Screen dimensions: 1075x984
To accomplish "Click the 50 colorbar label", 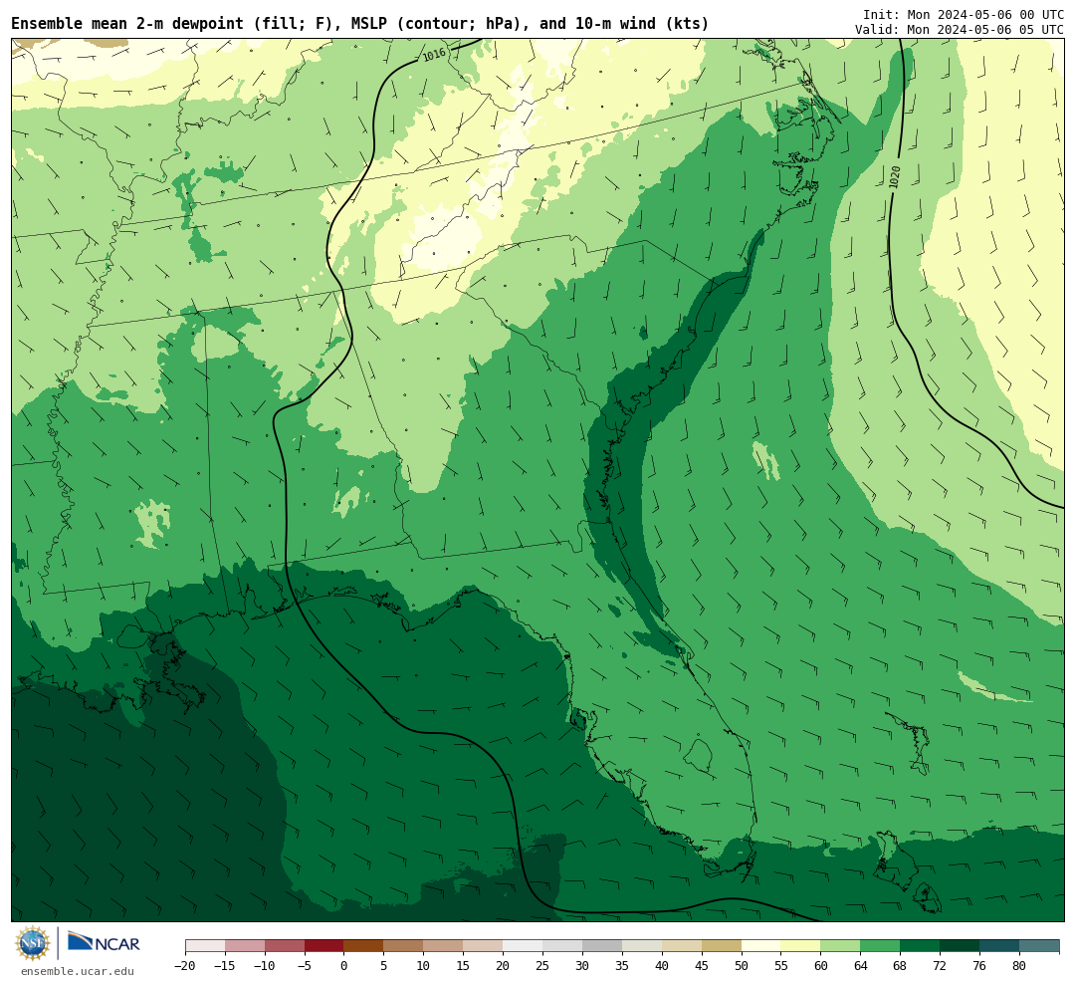I will tap(742, 966).
